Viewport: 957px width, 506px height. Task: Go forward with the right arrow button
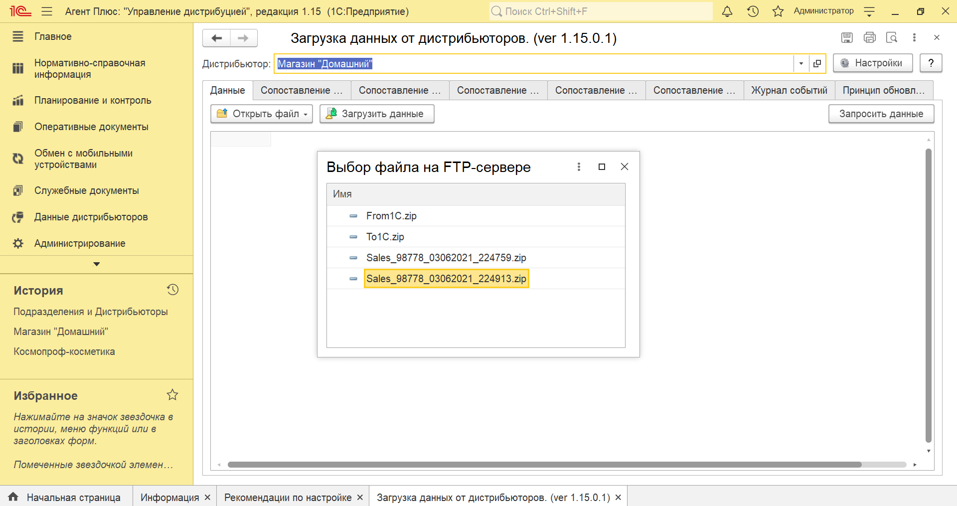click(x=243, y=38)
